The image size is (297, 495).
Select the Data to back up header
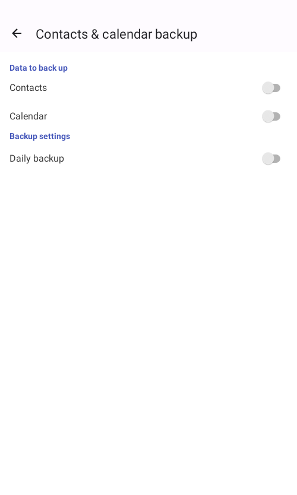click(39, 68)
